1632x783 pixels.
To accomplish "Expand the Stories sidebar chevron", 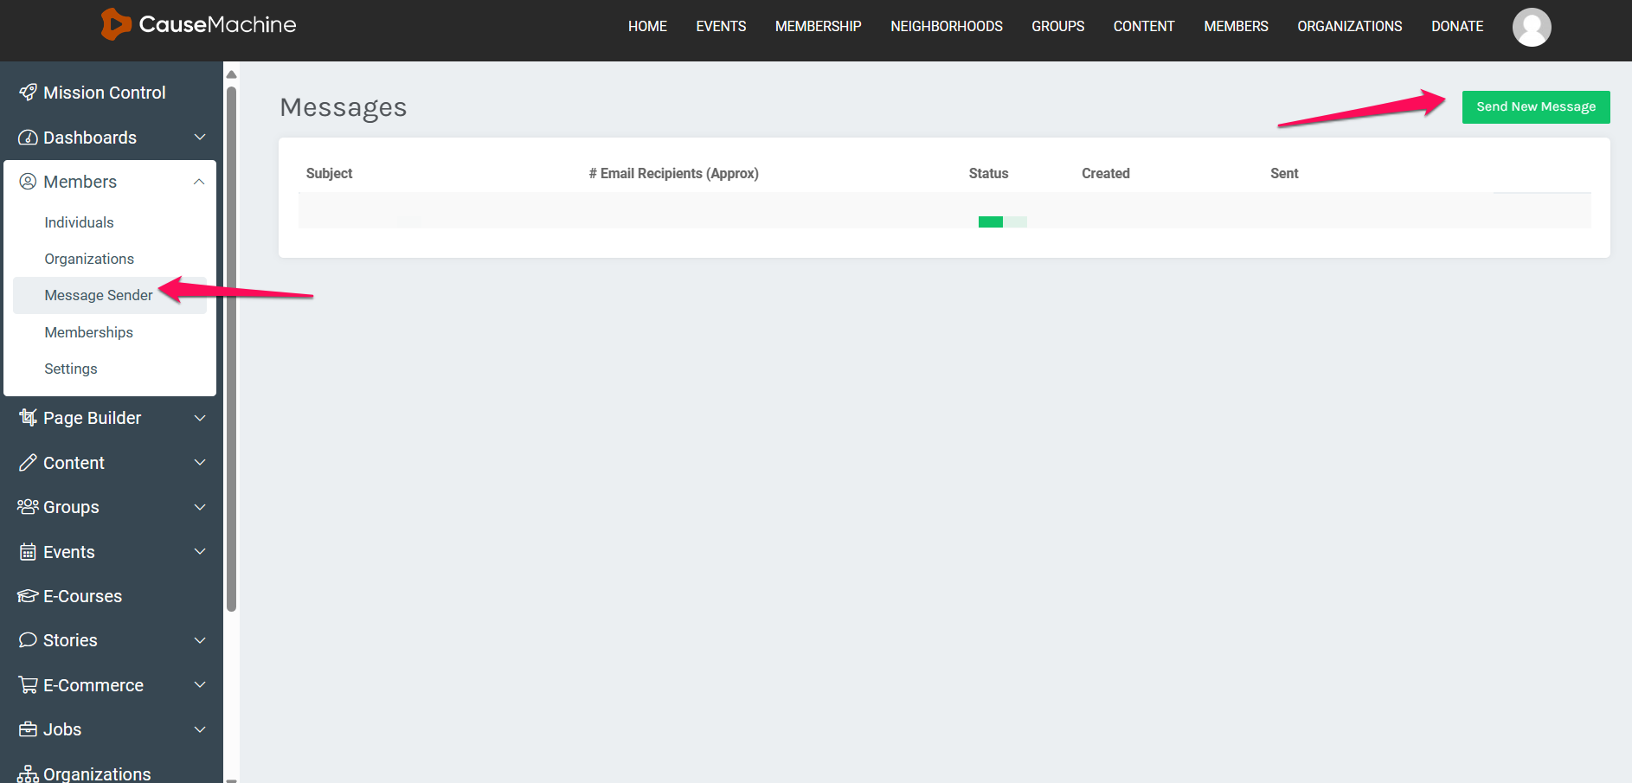I will tap(200, 640).
